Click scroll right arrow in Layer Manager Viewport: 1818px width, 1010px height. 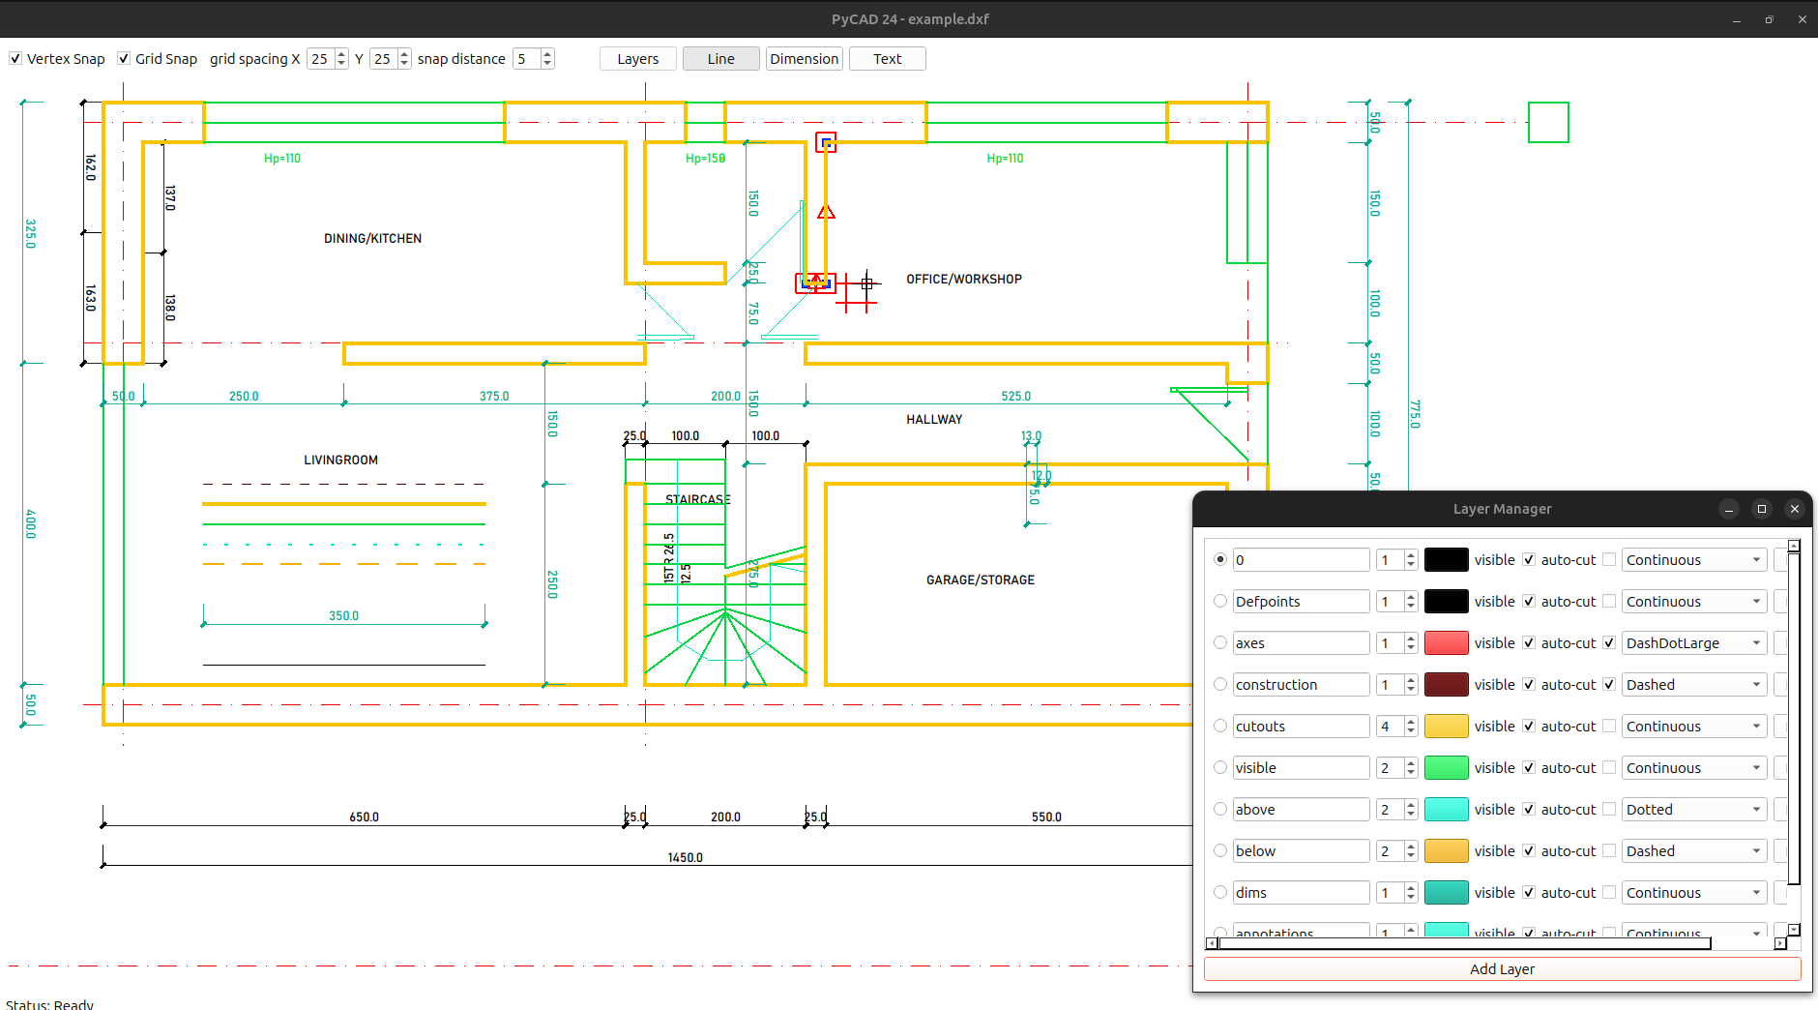coord(1780,943)
